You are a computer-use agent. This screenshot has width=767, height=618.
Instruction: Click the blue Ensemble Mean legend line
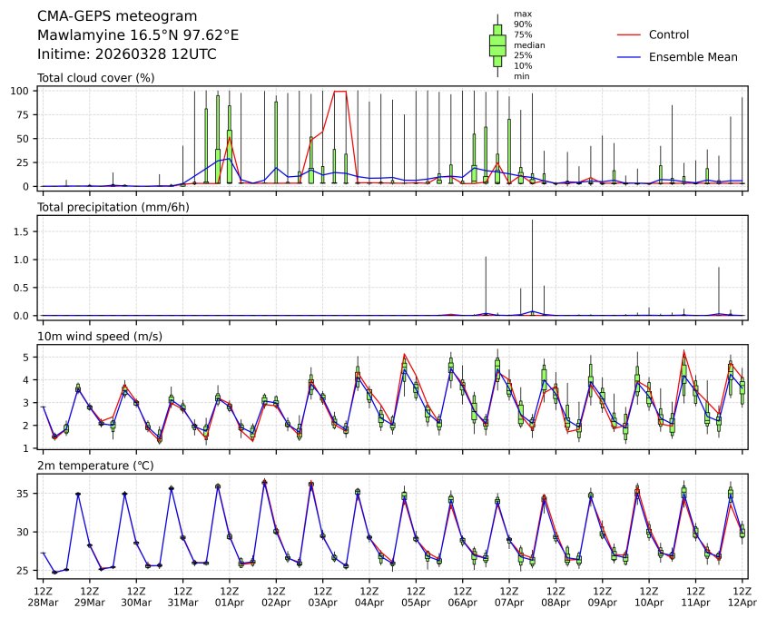[x=629, y=56]
